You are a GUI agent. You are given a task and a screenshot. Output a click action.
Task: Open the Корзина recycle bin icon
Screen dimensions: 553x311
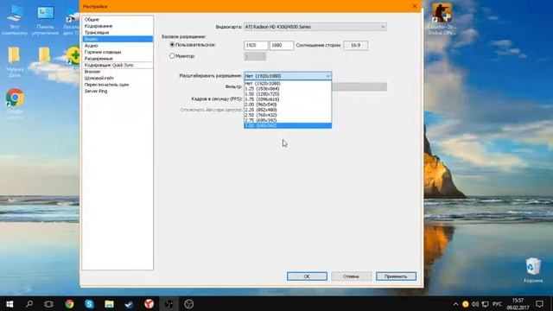pyautogui.click(x=533, y=270)
